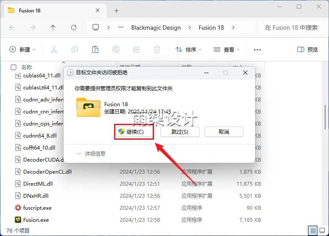329x236 pixels.
Task: Open the 新建 dropdown
Action: tap(22, 49)
